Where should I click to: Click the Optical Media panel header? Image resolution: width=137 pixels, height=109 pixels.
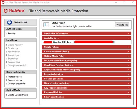point(21,90)
